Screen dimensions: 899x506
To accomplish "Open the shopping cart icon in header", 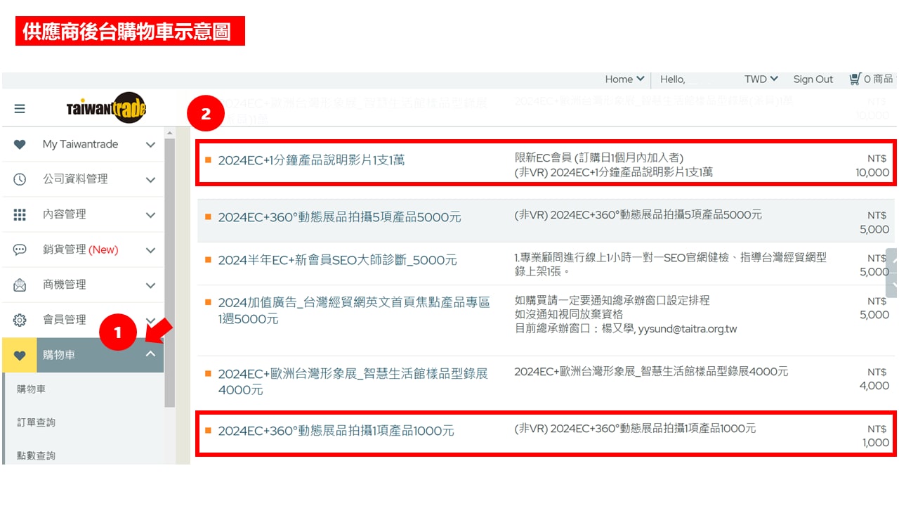I will 855,79.
